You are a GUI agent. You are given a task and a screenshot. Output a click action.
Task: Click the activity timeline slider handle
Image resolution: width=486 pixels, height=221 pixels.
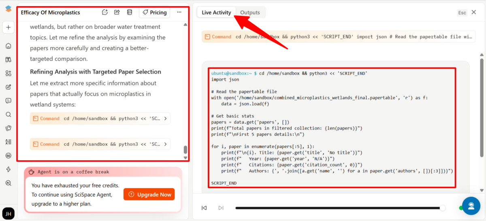pyautogui.click(x=443, y=208)
